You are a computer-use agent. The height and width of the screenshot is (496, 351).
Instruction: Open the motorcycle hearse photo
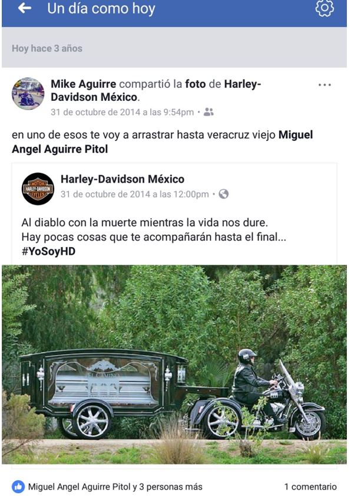[174, 364]
